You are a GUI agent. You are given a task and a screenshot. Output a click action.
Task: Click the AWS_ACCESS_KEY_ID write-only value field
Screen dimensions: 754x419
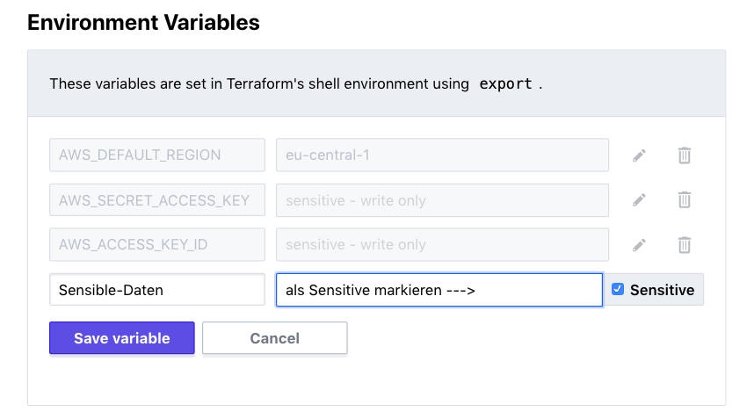click(442, 245)
